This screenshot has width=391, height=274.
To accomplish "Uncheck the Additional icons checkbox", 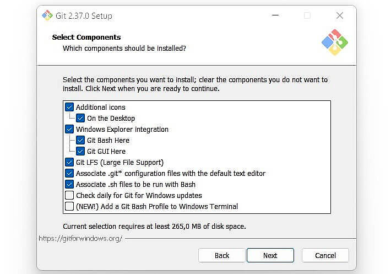I will (x=69, y=107).
